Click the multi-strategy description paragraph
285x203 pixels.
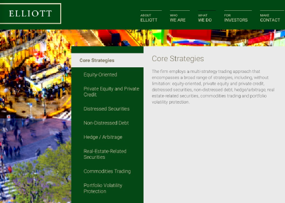click(213, 87)
